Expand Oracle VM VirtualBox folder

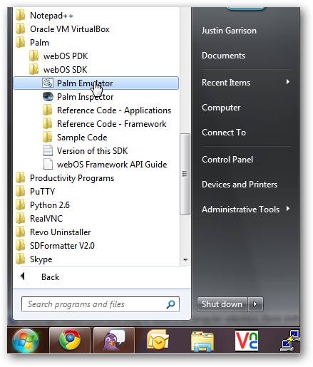[x=62, y=29]
